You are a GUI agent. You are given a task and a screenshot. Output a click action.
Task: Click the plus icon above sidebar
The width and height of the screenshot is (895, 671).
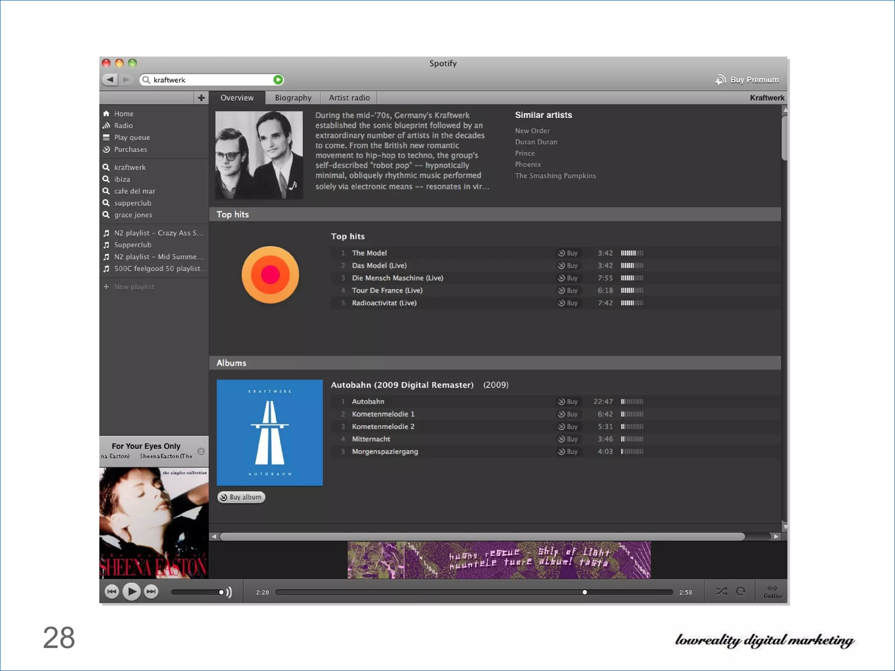coord(201,98)
